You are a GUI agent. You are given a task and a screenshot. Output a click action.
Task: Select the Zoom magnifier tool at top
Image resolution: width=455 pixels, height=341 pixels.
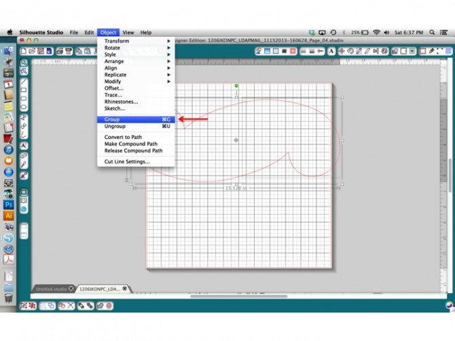pos(24,62)
